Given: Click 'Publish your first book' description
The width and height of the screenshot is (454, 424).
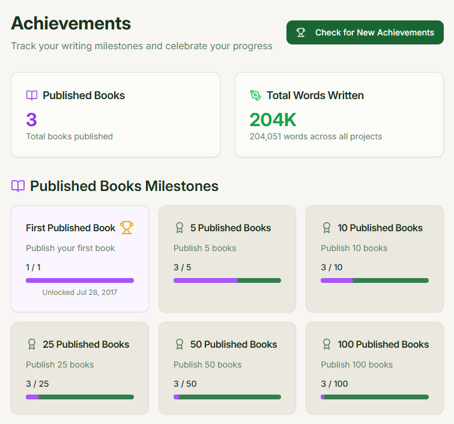Looking at the screenshot, I should [x=70, y=248].
